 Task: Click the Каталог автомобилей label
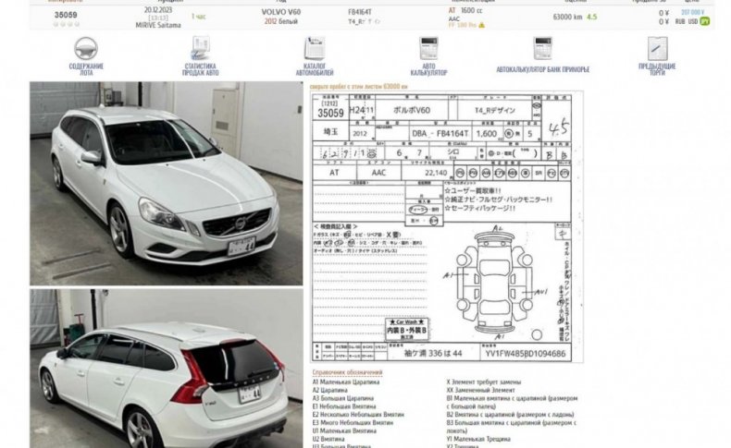tap(315, 69)
